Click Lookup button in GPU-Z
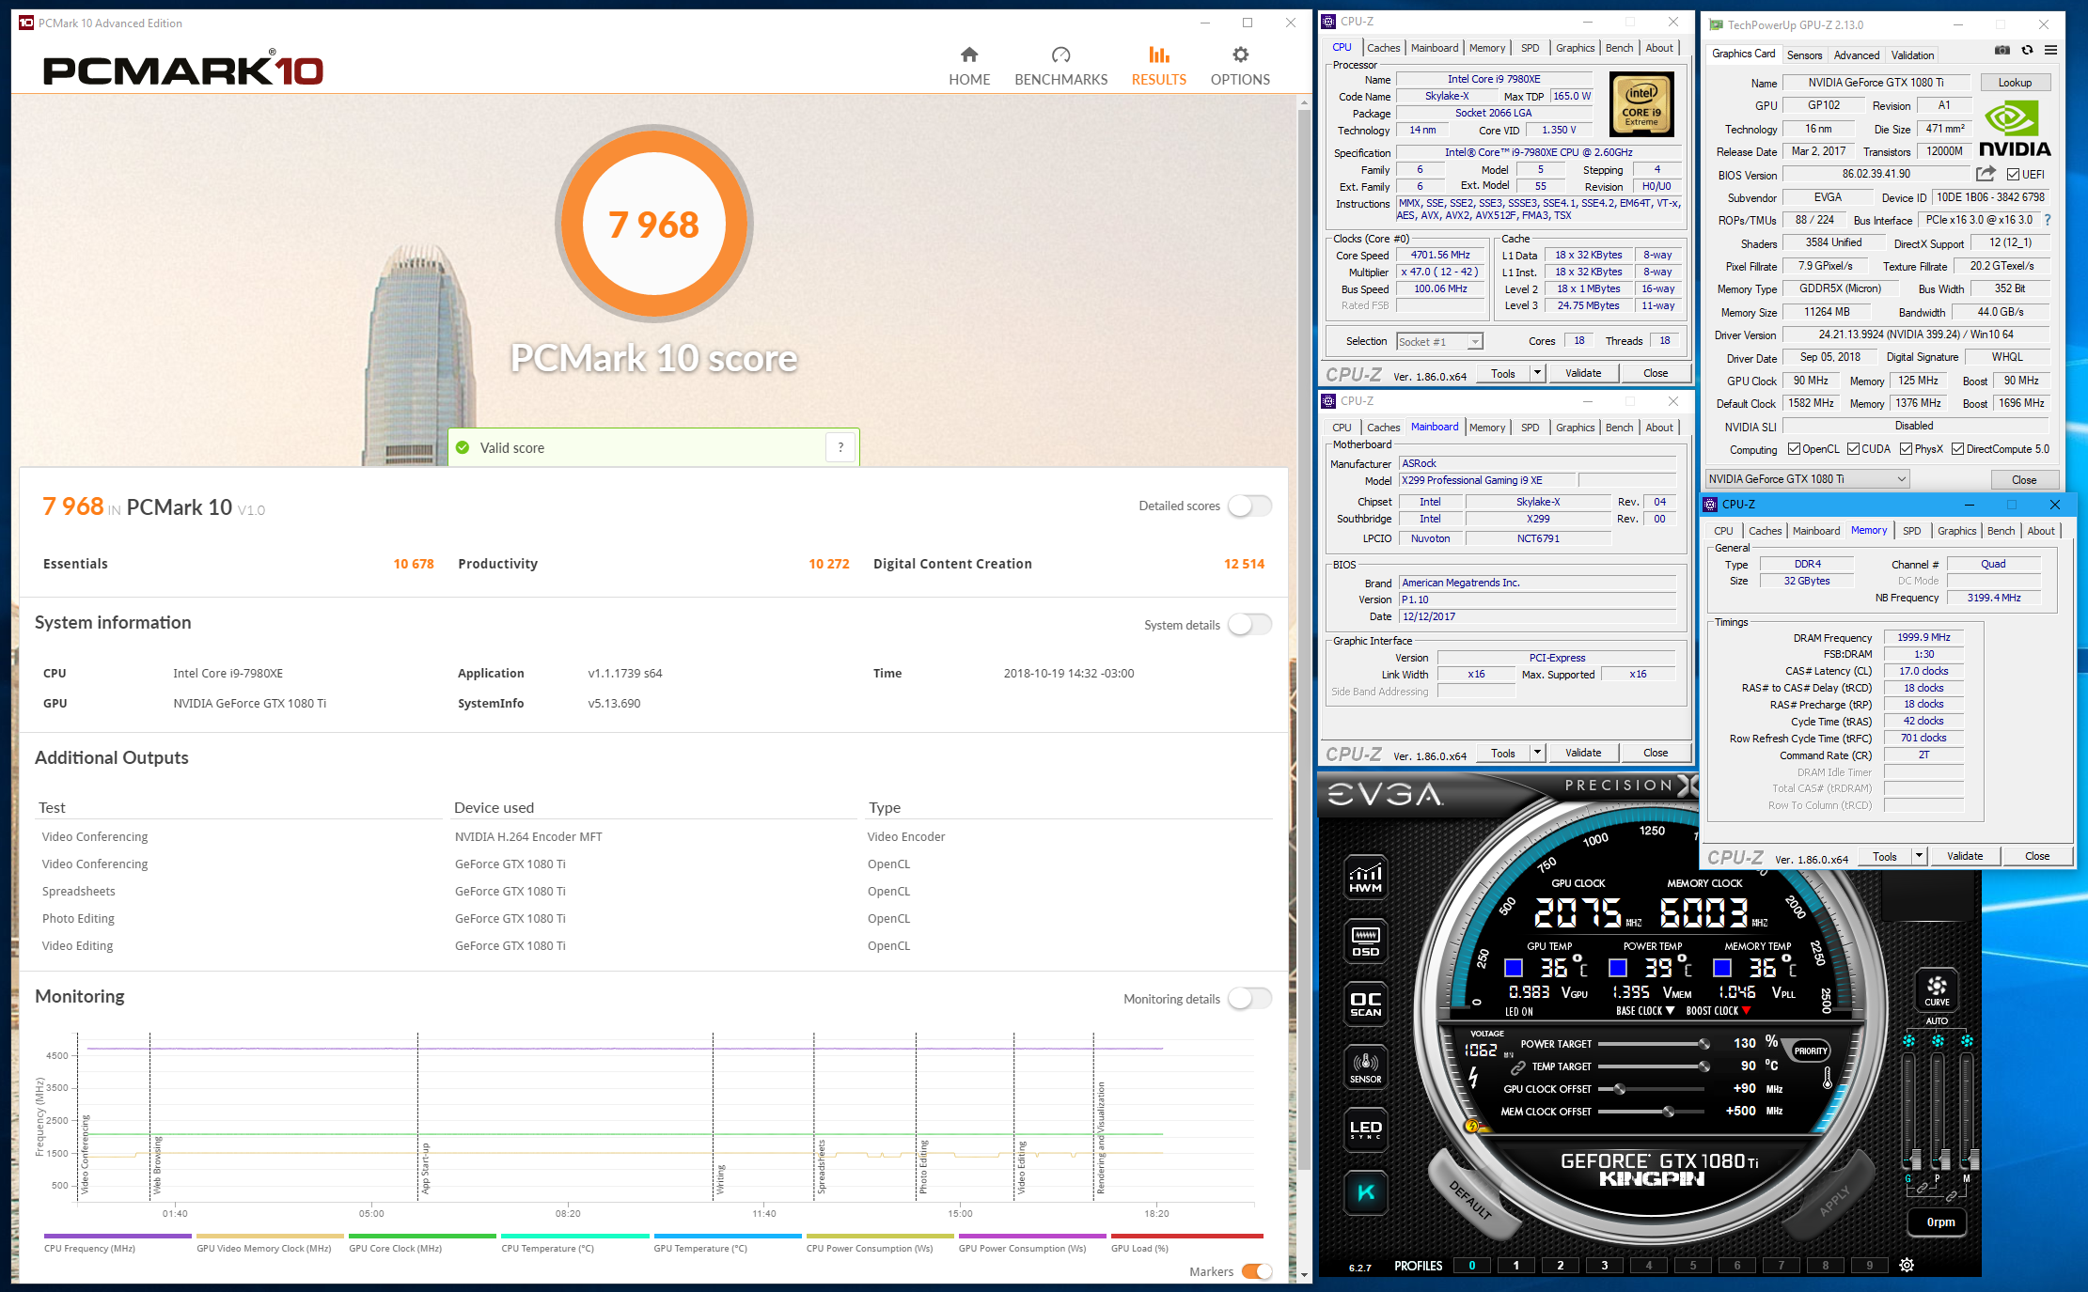 (2015, 83)
